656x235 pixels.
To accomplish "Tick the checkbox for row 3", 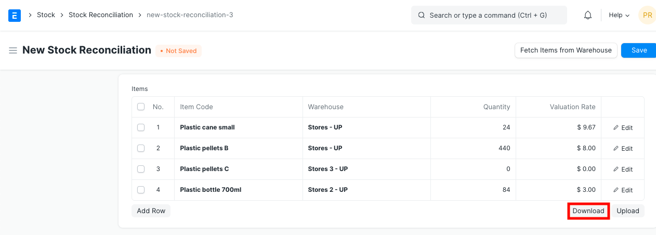I will (141, 169).
